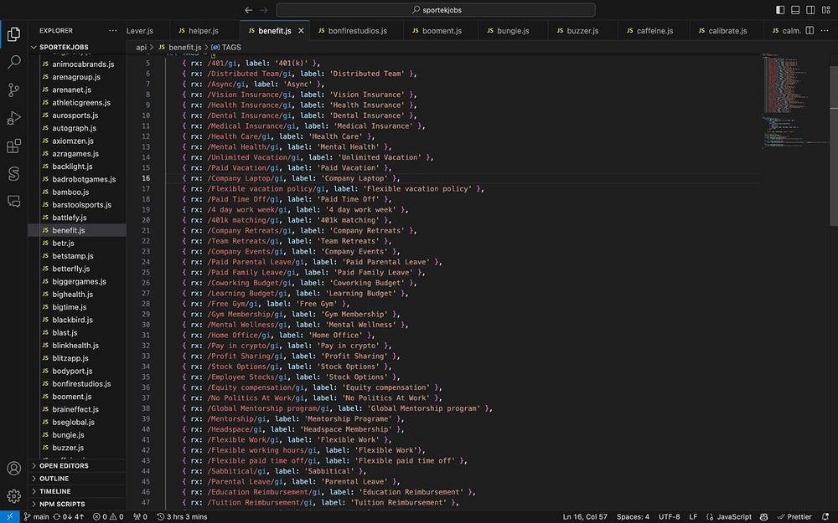
Task: Click the Prettier status item
Action: coord(794,516)
